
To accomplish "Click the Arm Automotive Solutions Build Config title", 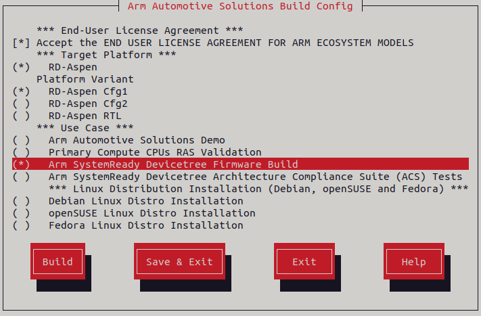I will [240, 6].
